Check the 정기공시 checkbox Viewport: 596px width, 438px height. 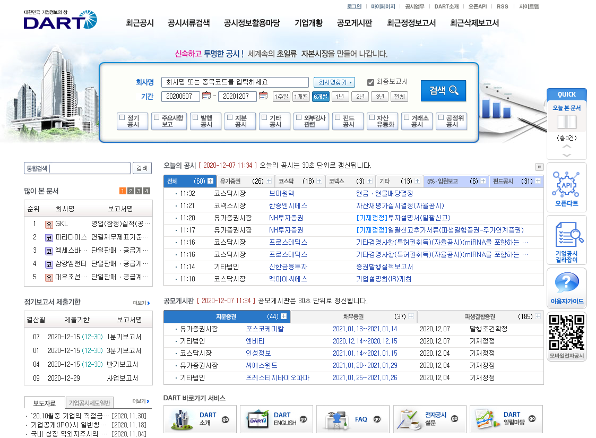(122, 117)
